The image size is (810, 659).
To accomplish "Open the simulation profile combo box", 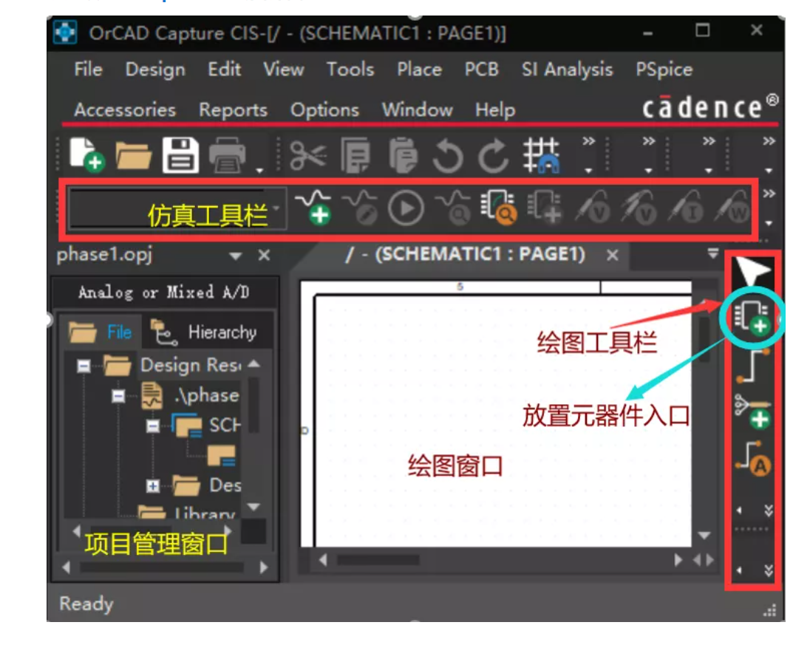I will (x=177, y=208).
